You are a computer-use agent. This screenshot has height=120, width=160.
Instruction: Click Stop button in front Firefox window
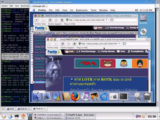68,43
